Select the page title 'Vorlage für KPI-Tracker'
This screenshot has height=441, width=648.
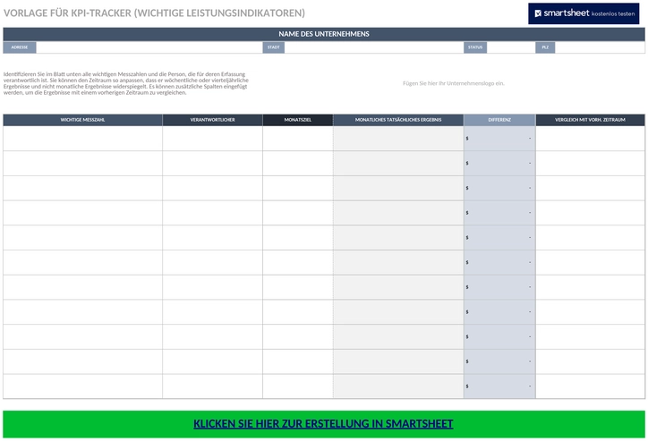154,13
